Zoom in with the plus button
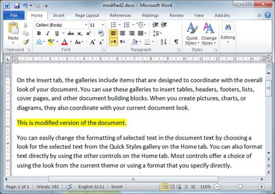This screenshot has height=194, width=275. point(261,187)
